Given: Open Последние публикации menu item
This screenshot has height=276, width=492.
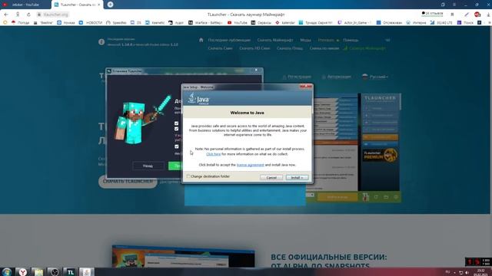Looking at the screenshot, I should 229,40.
